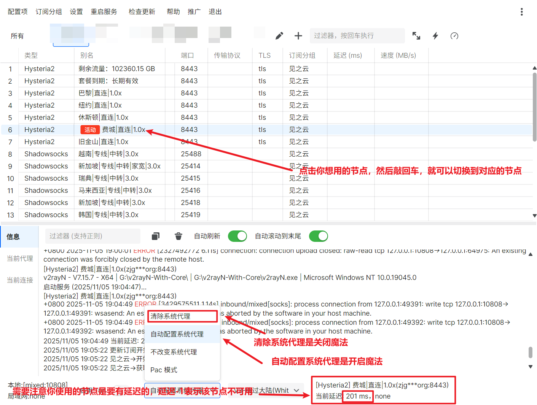Clear the log with the trash icon
The width and height of the screenshot is (537, 405).
click(x=178, y=236)
